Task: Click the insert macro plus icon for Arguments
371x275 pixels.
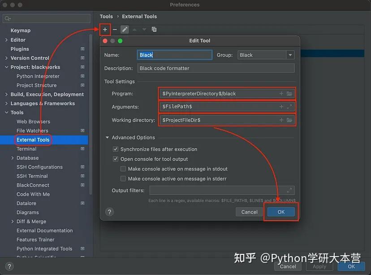Action: (282, 106)
